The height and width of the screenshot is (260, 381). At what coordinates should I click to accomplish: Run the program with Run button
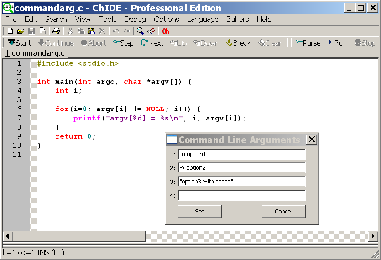coord(338,43)
